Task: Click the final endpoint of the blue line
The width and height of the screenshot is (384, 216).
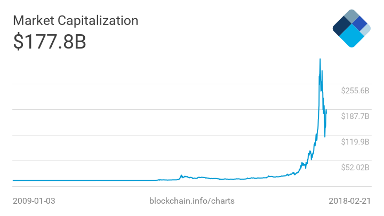Action: click(x=326, y=110)
